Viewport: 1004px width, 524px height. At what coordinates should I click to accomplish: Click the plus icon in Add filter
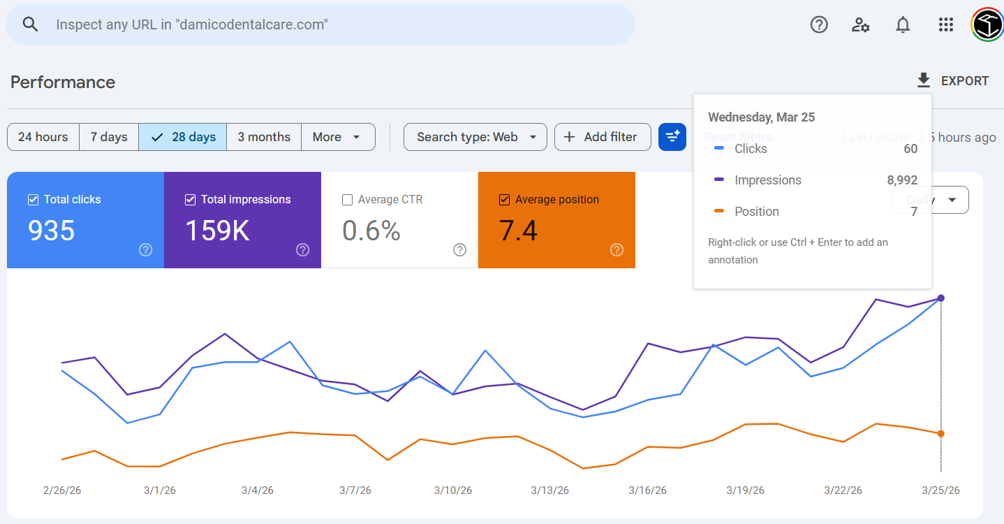tap(569, 137)
